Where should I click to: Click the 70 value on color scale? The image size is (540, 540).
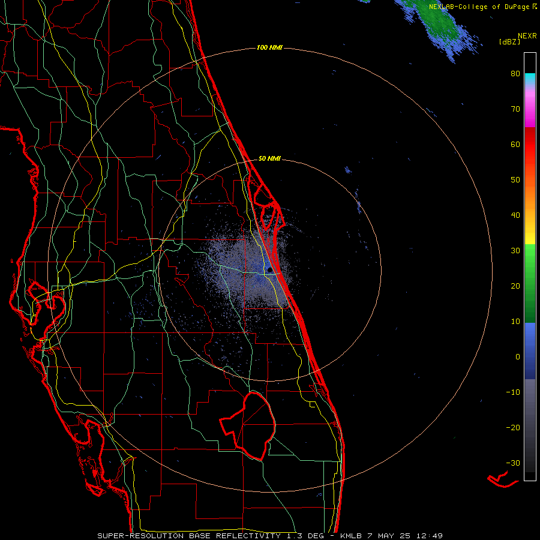pos(515,109)
